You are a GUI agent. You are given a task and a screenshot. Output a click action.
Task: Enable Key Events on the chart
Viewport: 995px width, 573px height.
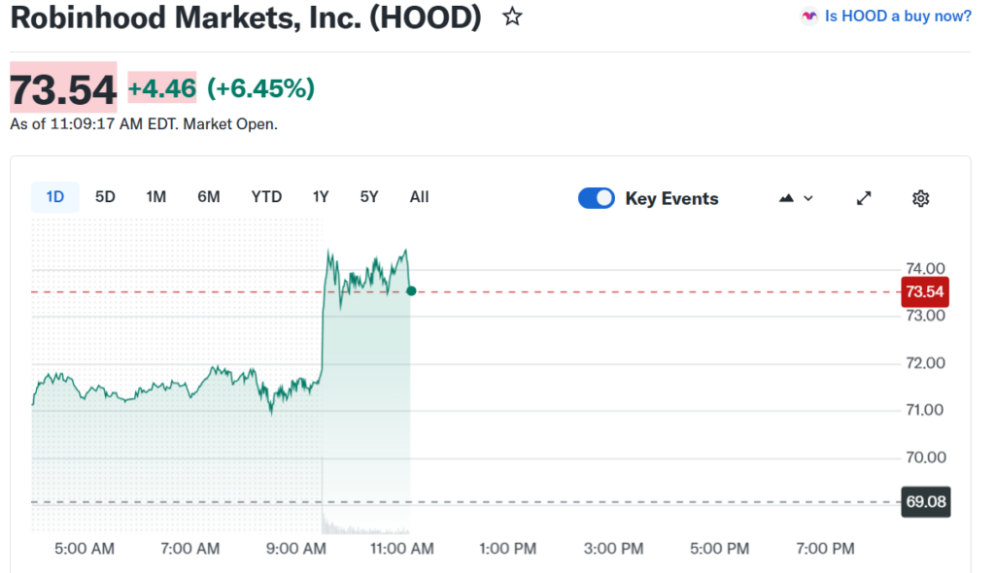(597, 197)
